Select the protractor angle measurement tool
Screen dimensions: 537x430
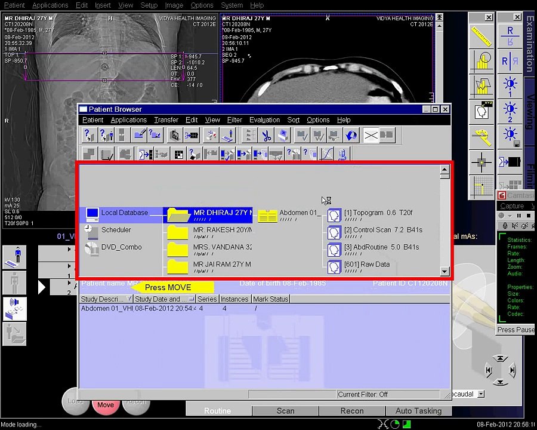pos(481,137)
